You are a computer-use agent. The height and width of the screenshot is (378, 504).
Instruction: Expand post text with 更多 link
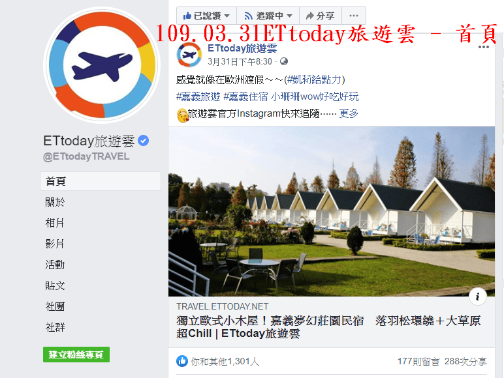click(349, 113)
